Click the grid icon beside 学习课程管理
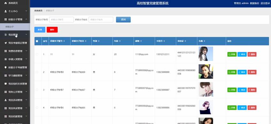The width and height of the screenshot is (271, 124). (5, 76)
